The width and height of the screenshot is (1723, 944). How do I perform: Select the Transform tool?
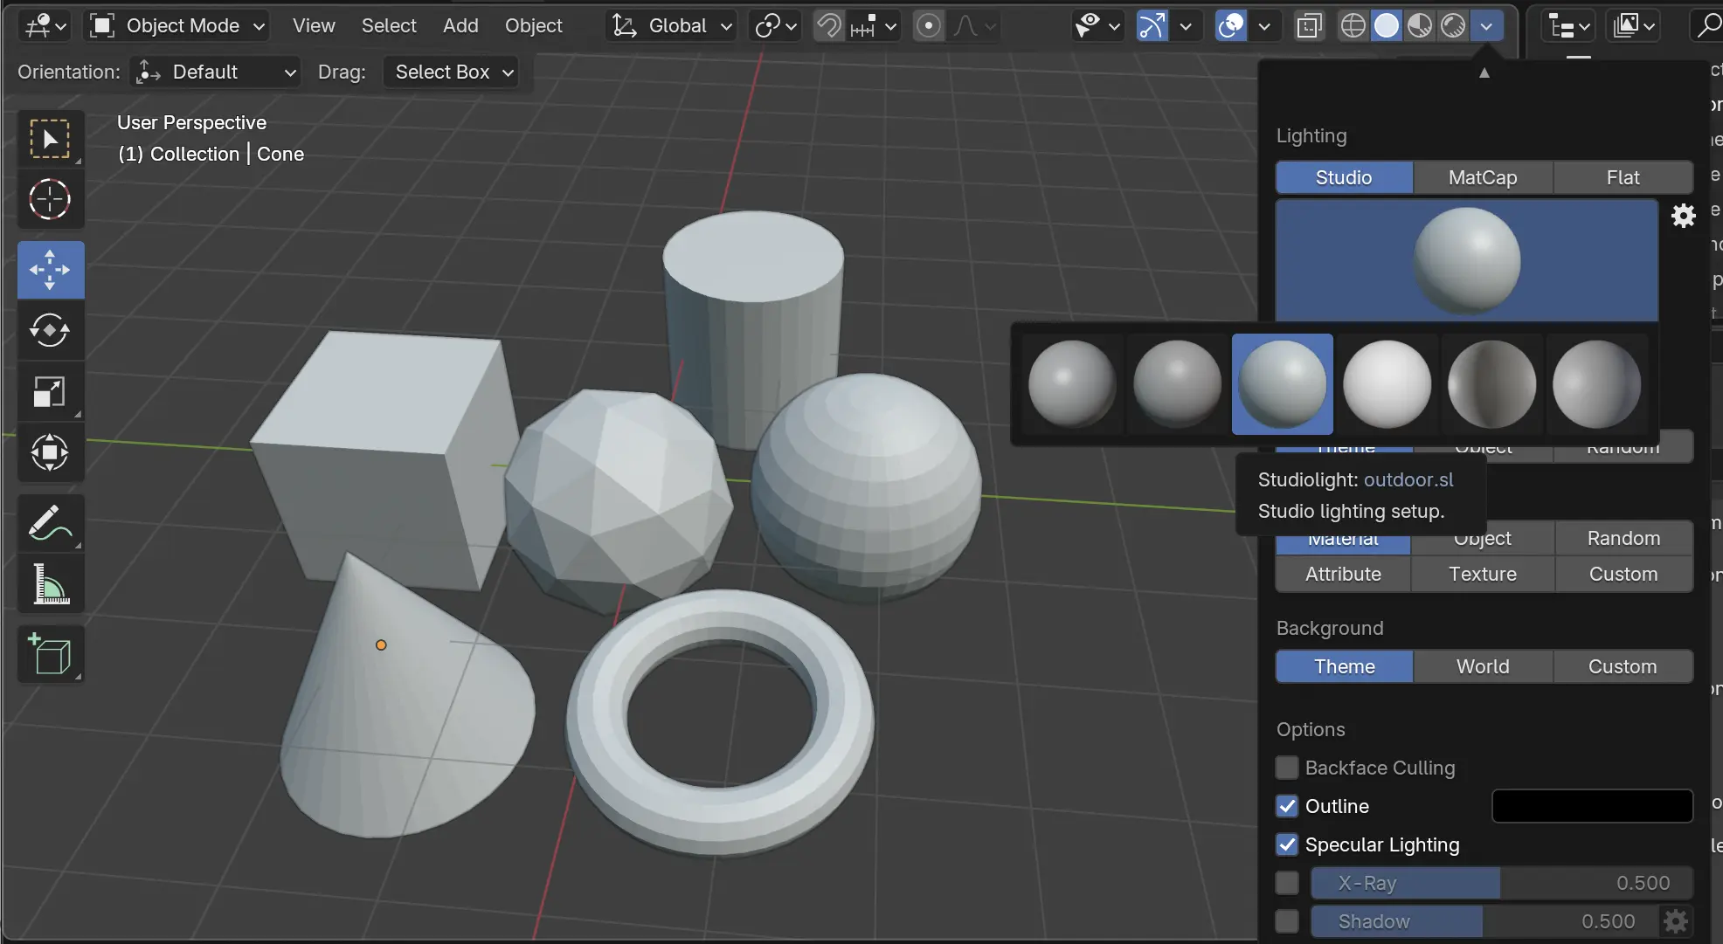tap(50, 453)
